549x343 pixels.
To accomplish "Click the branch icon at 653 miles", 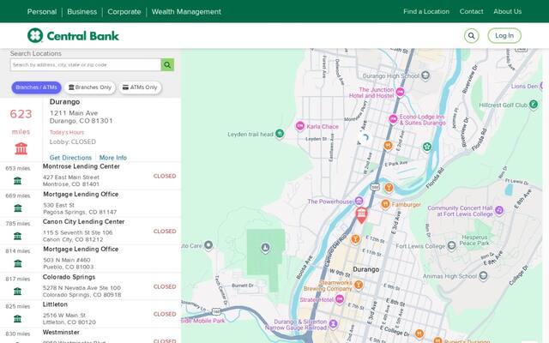I will [17, 181].
